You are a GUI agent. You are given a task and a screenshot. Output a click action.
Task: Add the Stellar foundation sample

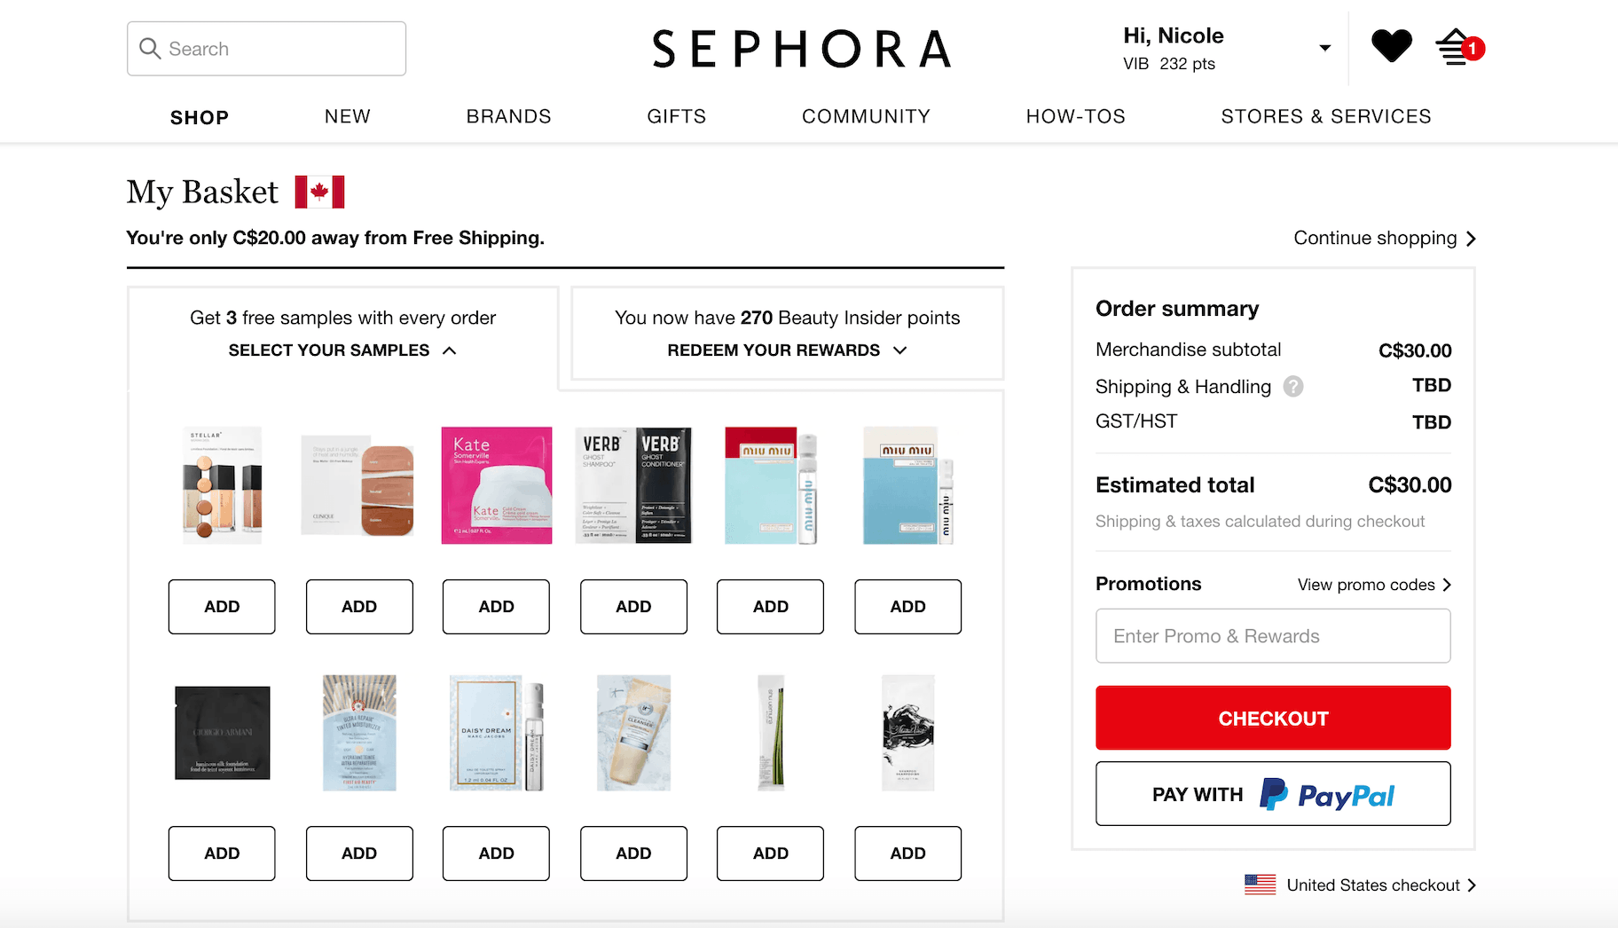click(222, 607)
